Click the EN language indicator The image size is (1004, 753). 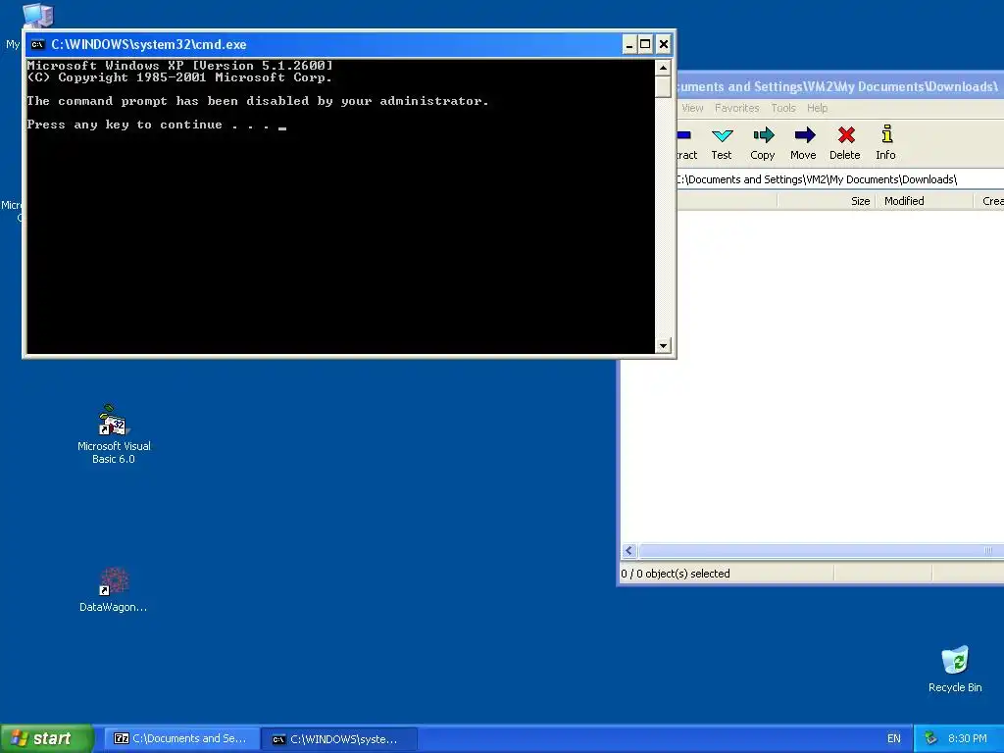click(894, 738)
